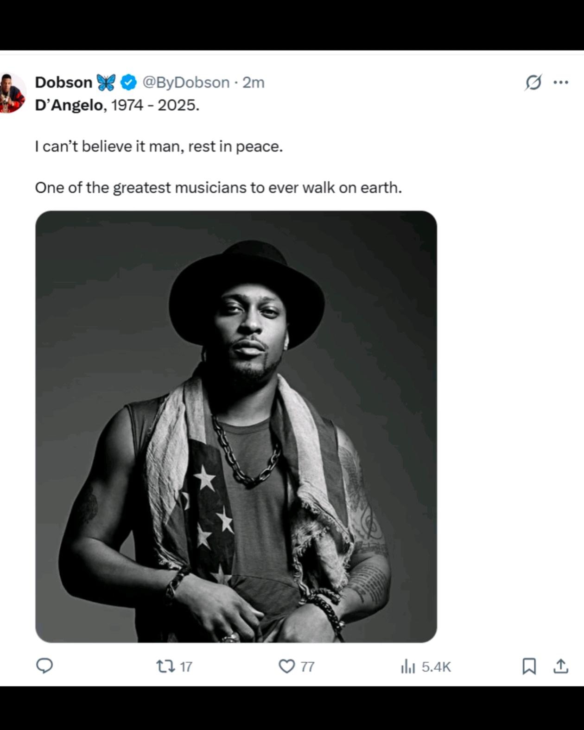Click the Dobson display name
584x730 pixels.
(63, 83)
